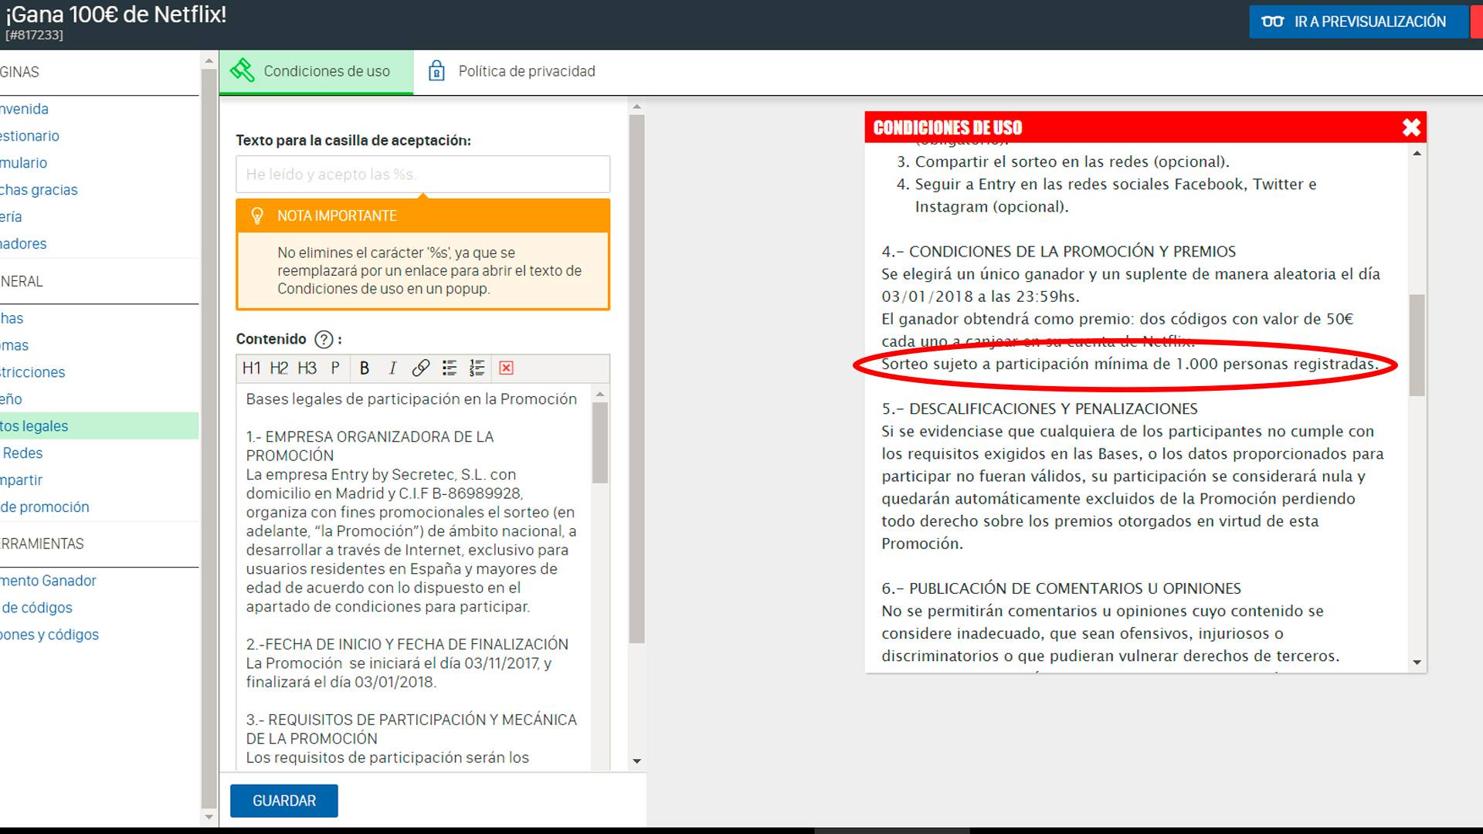1483x834 pixels.
Task: Click the padlock icon on privacy tab
Action: (x=436, y=71)
